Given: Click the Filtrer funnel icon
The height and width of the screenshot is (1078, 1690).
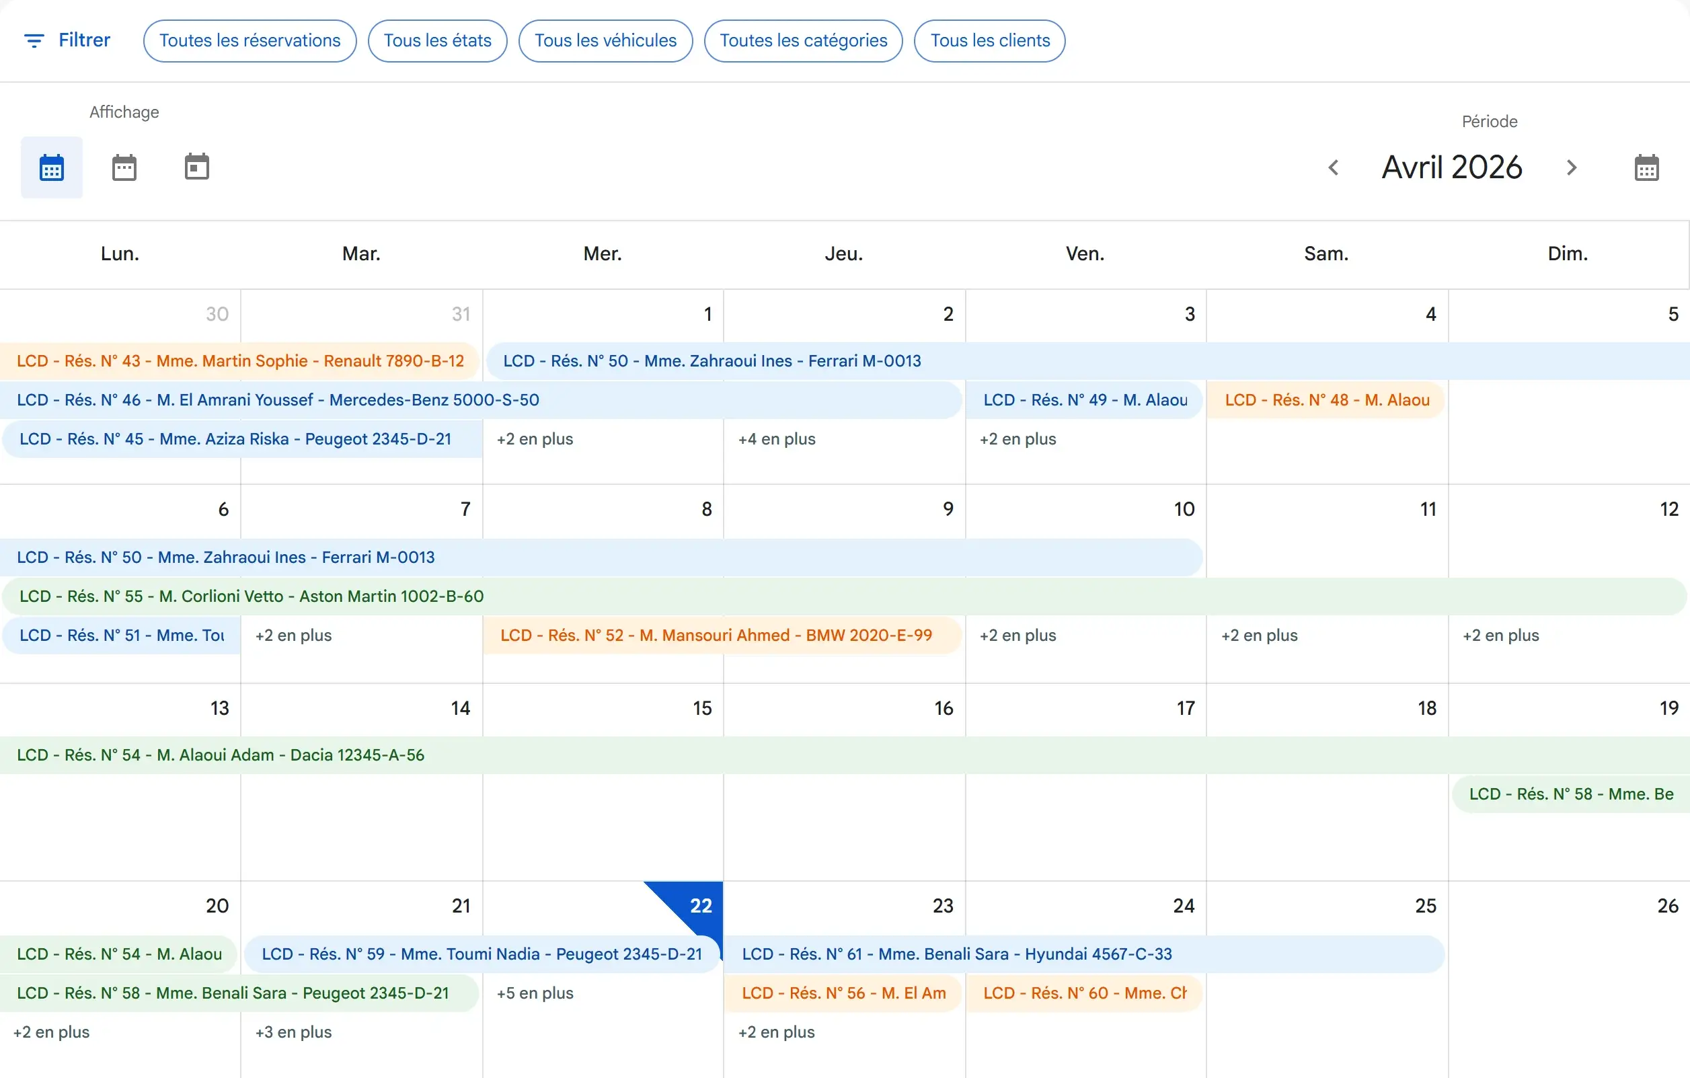Looking at the screenshot, I should click(34, 40).
